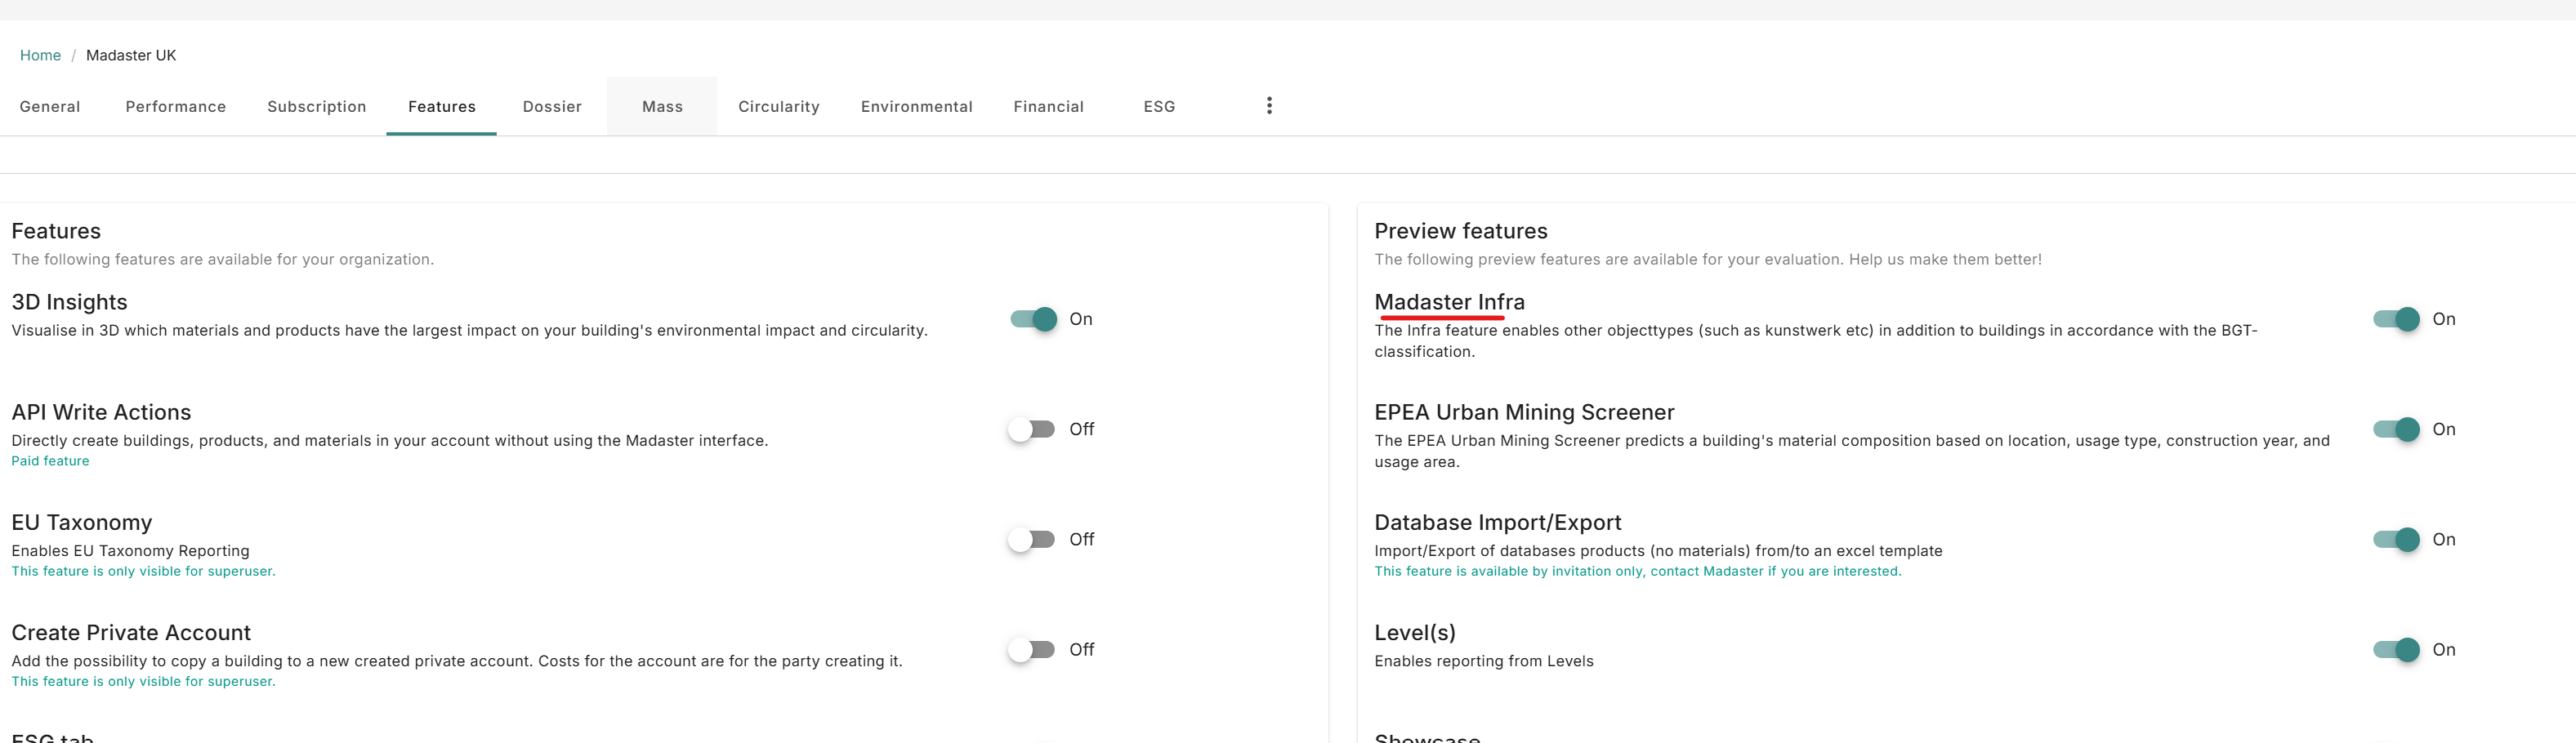
Task: Select the Features tab
Action: pyautogui.click(x=442, y=106)
